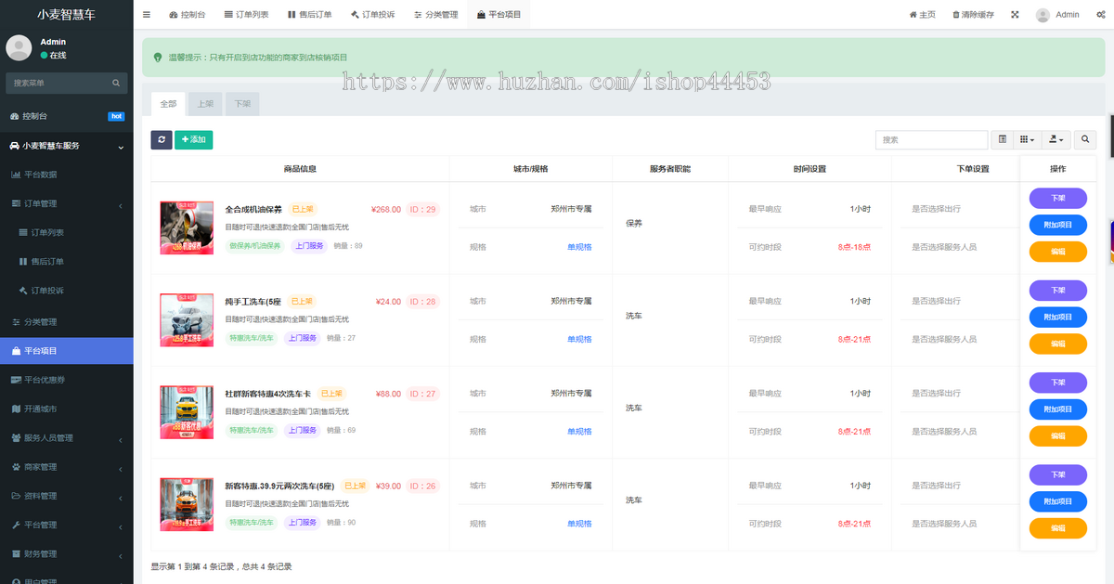Switch to 控制台 top tab
Viewport: 1114px width, 584px height.
coord(188,15)
